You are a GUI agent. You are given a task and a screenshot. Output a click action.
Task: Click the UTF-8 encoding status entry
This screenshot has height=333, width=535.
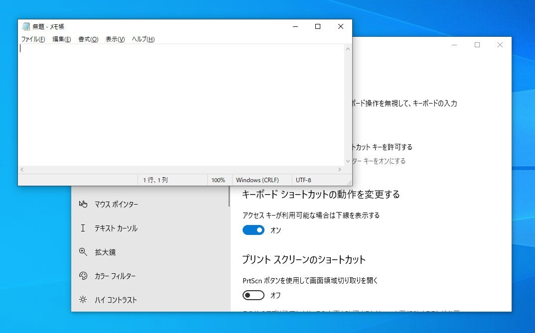pyautogui.click(x=303, y=180)
